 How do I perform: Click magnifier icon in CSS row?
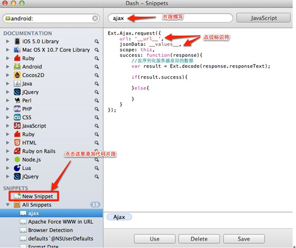(97, 117)
